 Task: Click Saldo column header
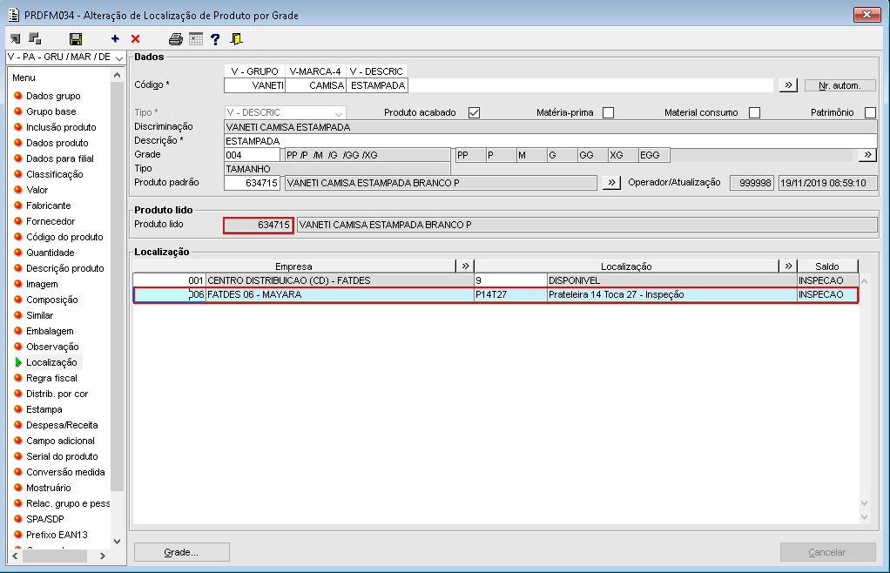click(x=827, y=266)
